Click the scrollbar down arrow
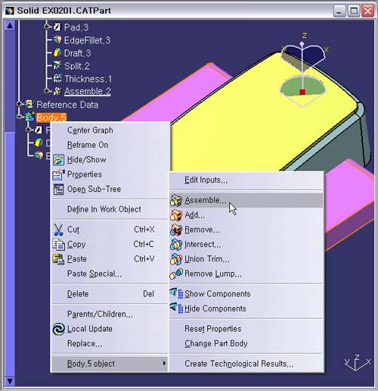 click(10, 381)
